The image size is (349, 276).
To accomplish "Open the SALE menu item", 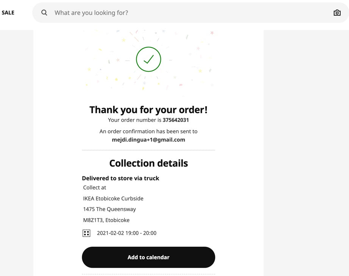I will (8, 13).
